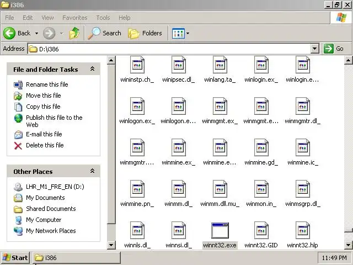Click the green Back arrow button
The height and width of the screenshot is (265, 353).
[x=9, y=33]
